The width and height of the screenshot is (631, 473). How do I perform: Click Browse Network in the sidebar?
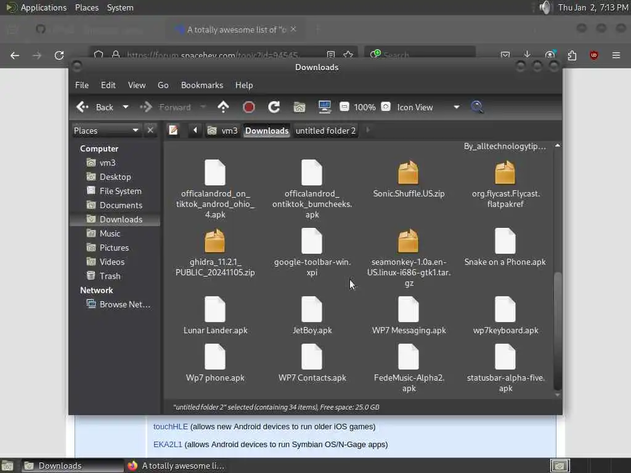pyautogui.click(x=115, y=304)
